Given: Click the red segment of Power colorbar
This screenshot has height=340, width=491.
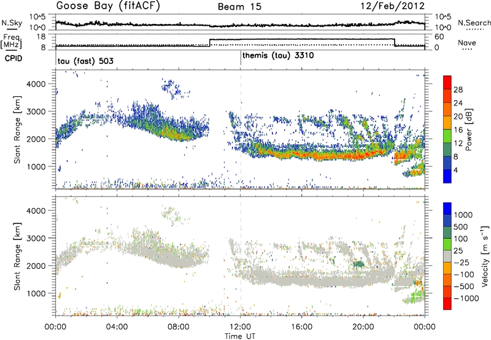Looking at the screenshot, I should (447, 82).
